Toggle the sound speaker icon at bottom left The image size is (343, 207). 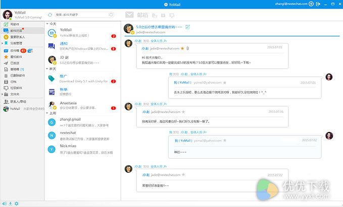(4, 203)
